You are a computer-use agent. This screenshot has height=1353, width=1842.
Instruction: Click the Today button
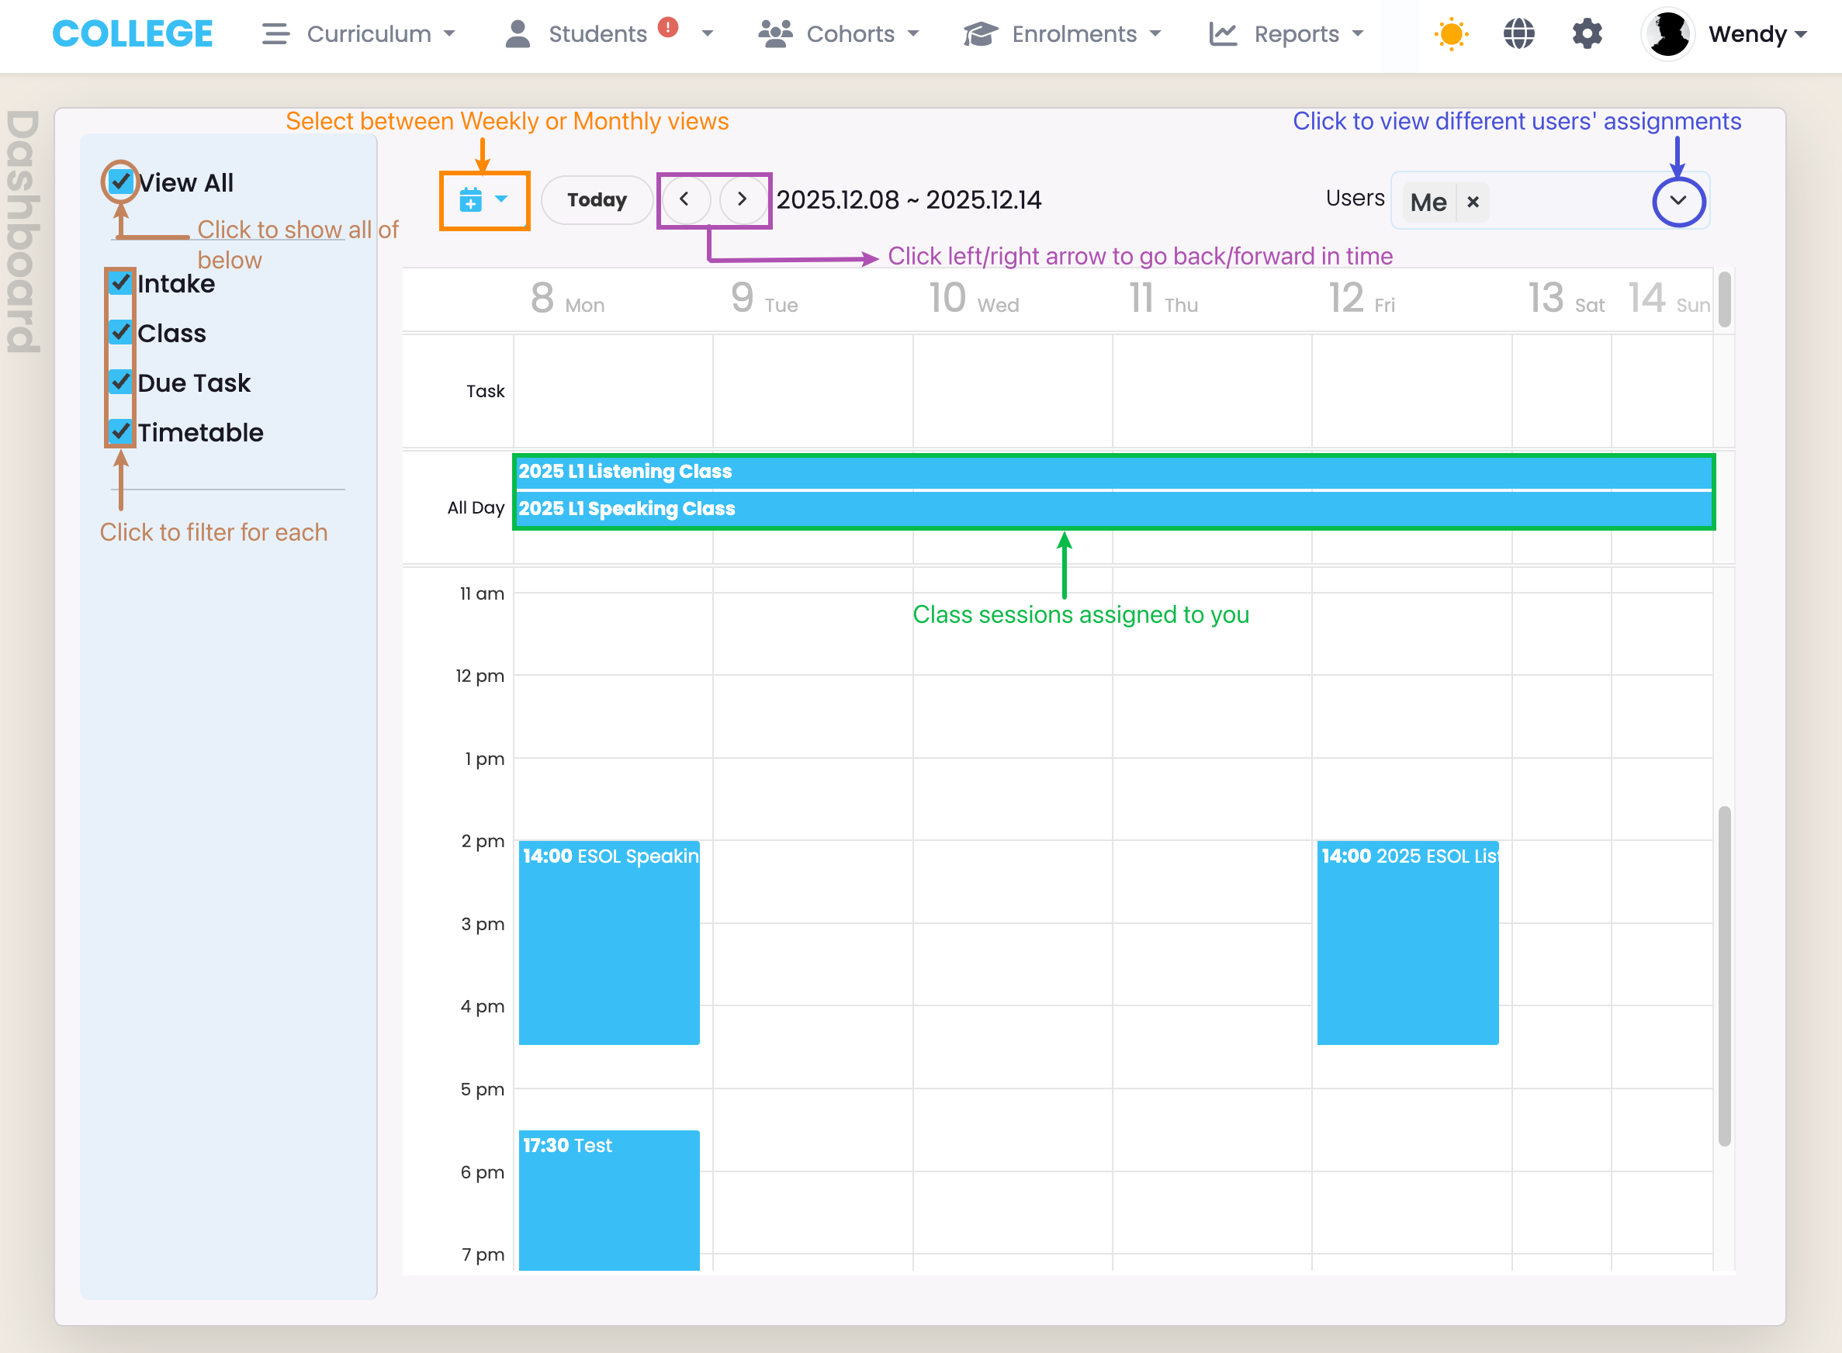click(x=596, y=200)
